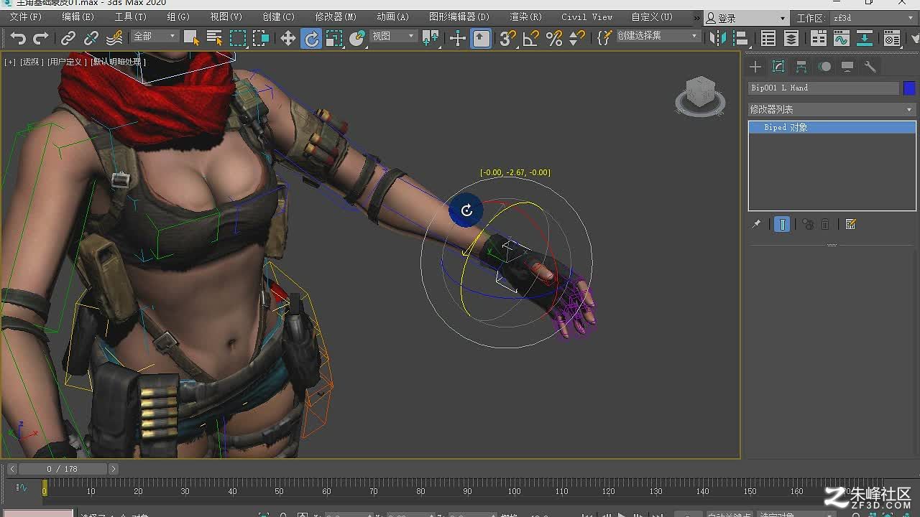
Task: Click the 'Bip001 L Hand' object name field
Action: pos(824,88)
